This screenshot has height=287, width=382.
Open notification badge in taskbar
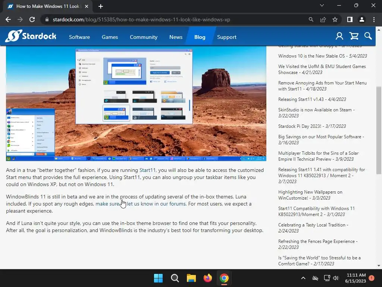pos(372,278)
